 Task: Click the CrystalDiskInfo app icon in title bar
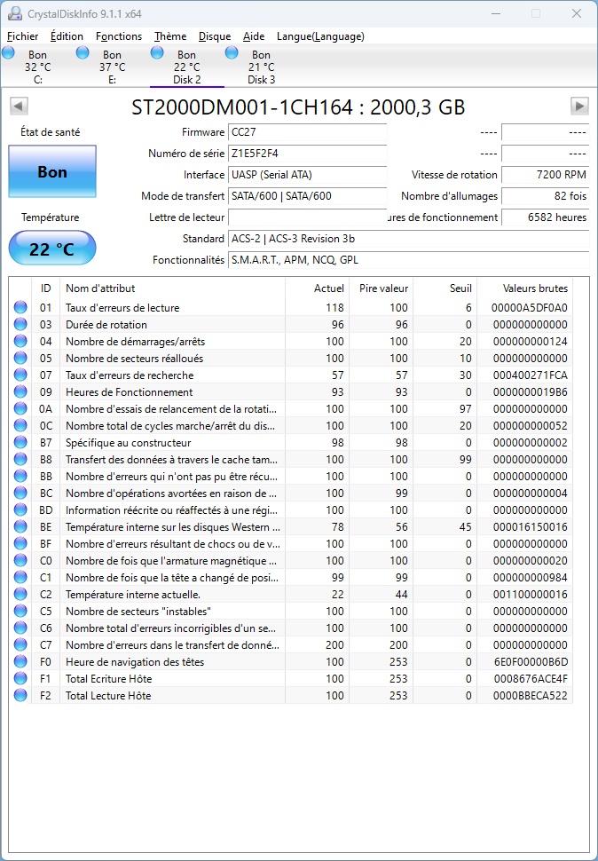[x=15, y=13]
